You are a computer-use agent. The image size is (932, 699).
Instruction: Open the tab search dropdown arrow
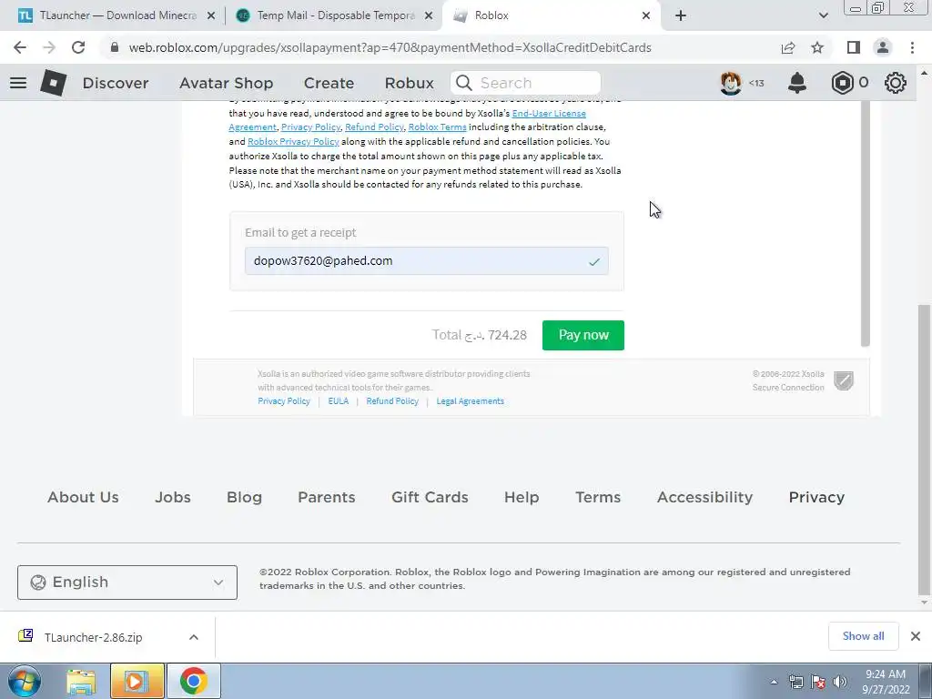[x=823, y=15]
